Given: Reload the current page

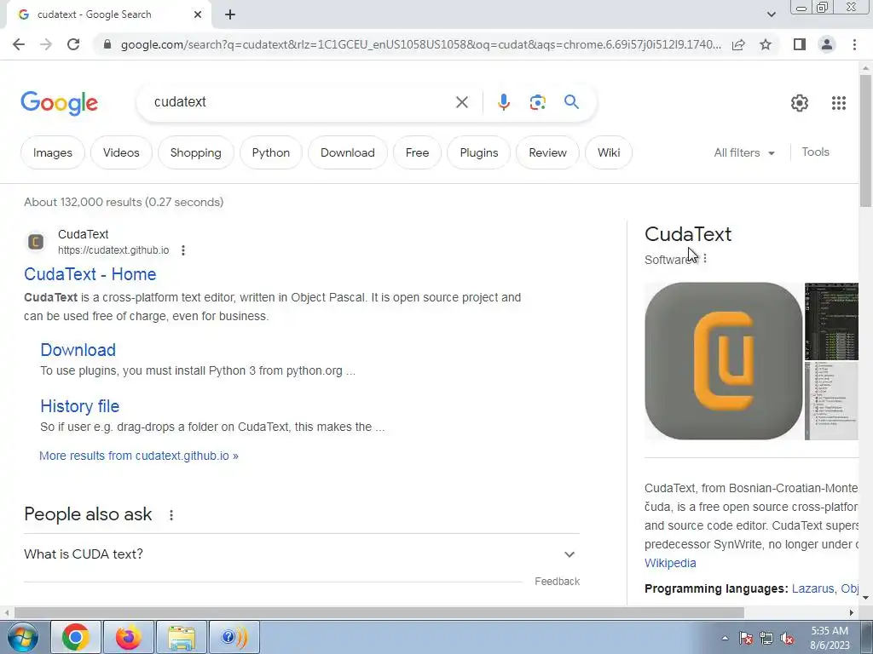Looking at the screenshot, I should tap(73, 44).
